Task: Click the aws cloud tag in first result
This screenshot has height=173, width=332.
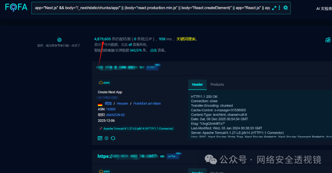Action: tap(104, 83)
